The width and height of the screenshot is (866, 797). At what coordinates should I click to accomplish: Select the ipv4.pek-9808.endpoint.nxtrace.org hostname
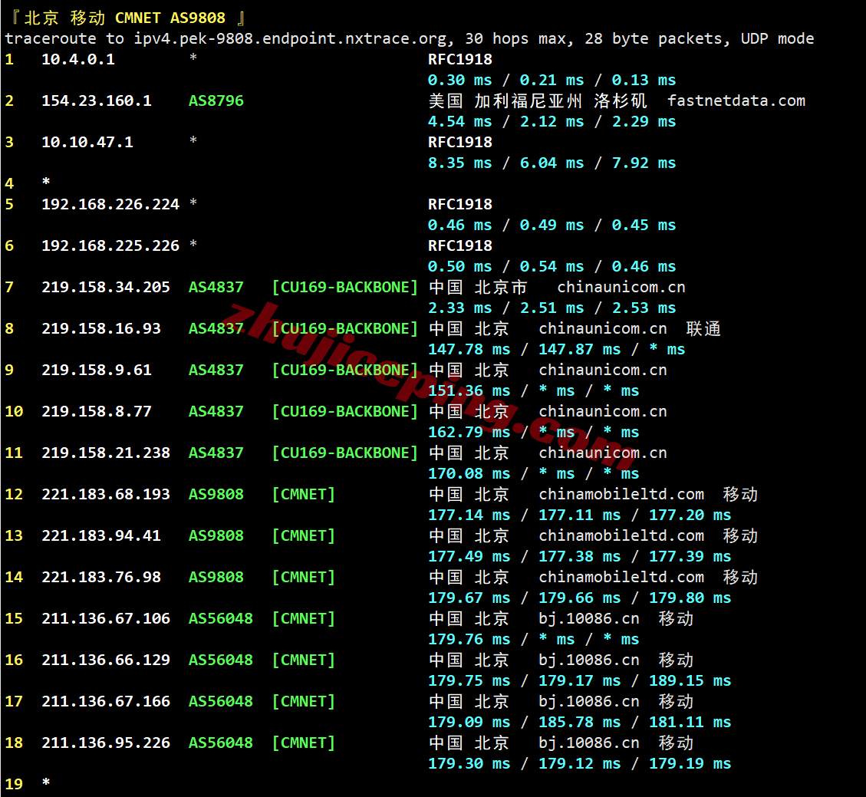[x=290, y=38]
